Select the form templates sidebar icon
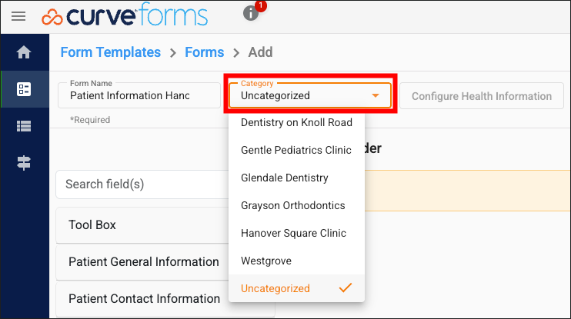 [24, 89]
